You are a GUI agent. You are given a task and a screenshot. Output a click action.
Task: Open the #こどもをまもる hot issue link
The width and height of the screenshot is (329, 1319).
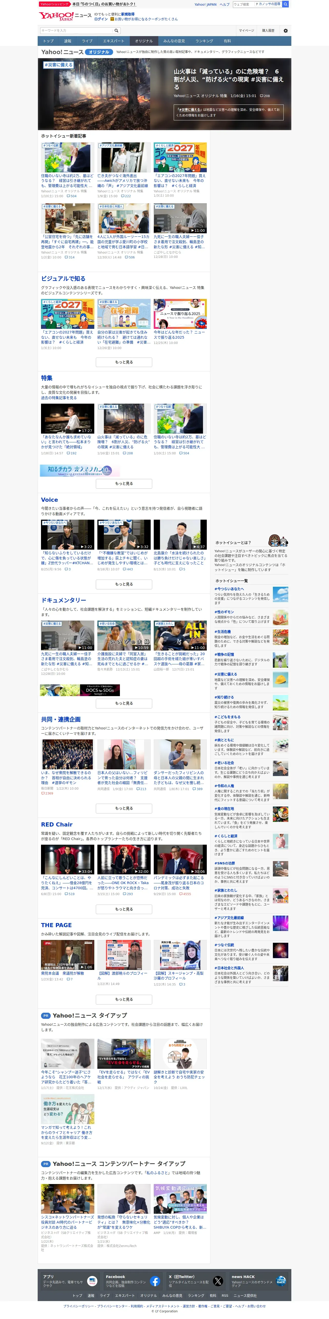pos(227,717)
